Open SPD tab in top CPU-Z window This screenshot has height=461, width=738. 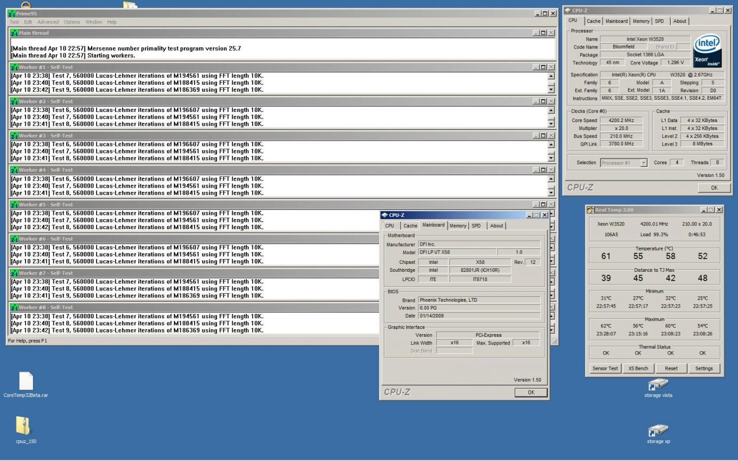coord(660,21)
